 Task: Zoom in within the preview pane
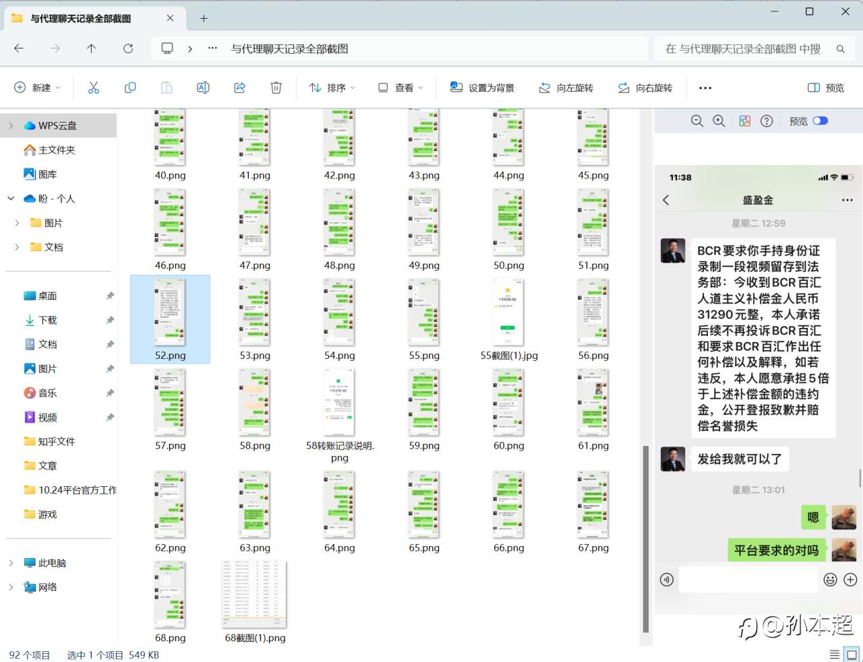719,121
